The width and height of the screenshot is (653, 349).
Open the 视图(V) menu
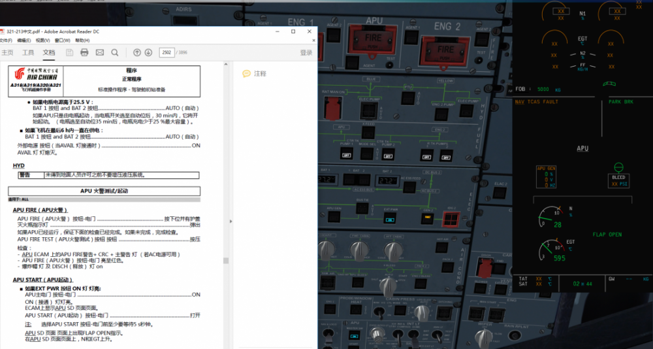[44, 41]
